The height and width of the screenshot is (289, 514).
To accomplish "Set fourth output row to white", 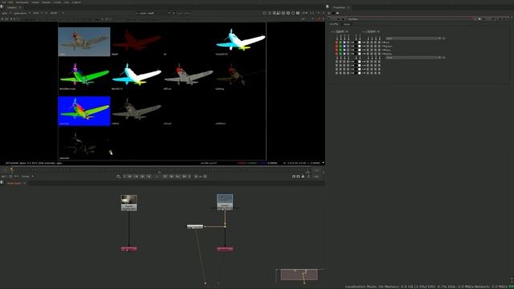I will click(x=360, y=54).
